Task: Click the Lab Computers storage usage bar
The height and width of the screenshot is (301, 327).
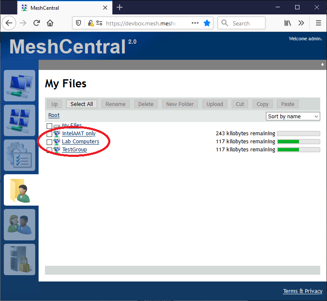Action: pyautogui.click(x=299, y=142)
